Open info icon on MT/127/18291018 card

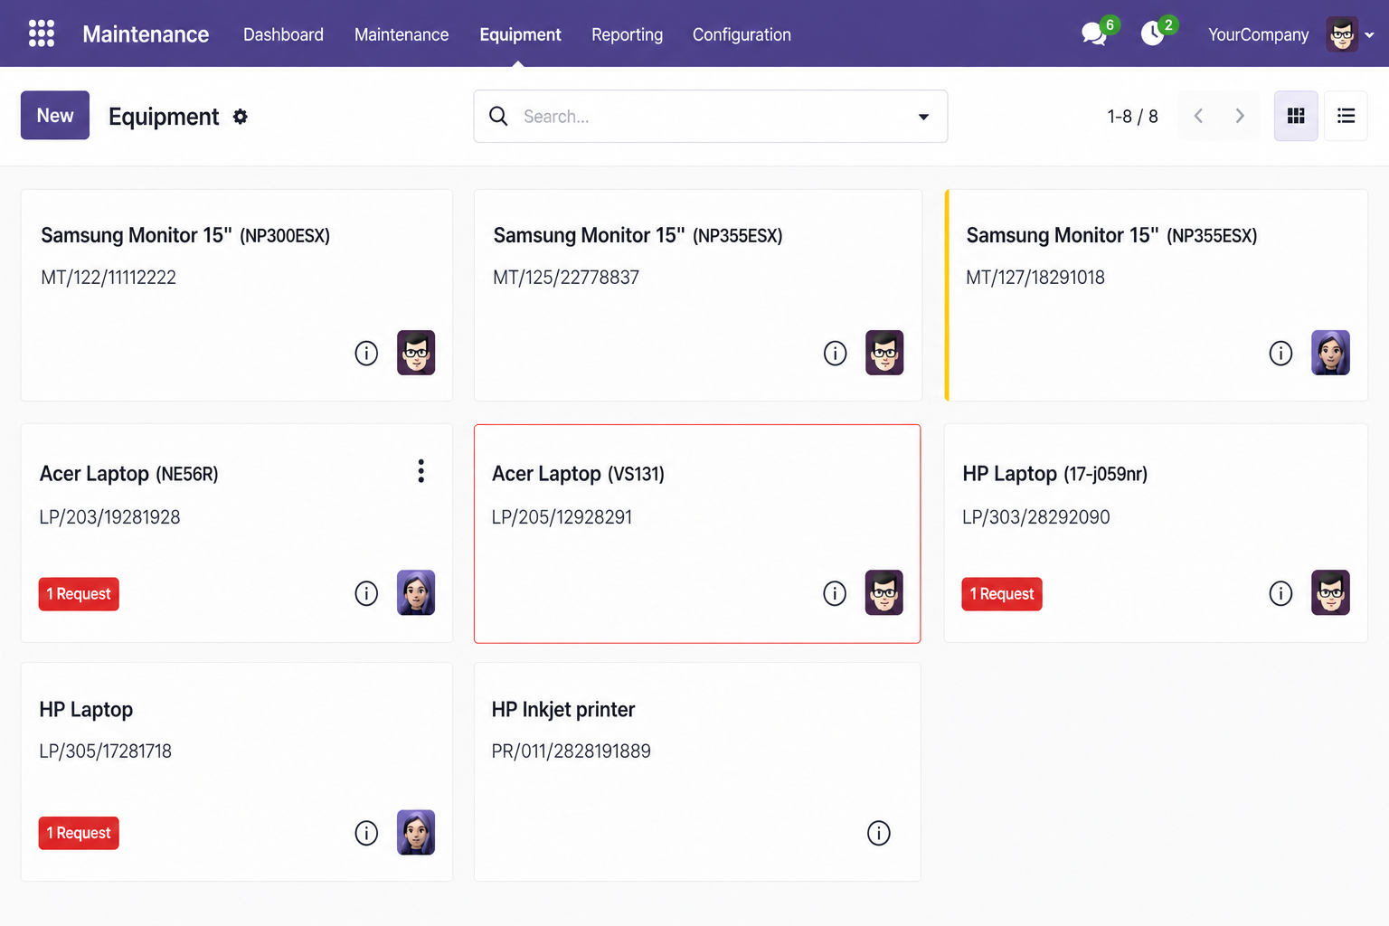[x=1280, y=353]
